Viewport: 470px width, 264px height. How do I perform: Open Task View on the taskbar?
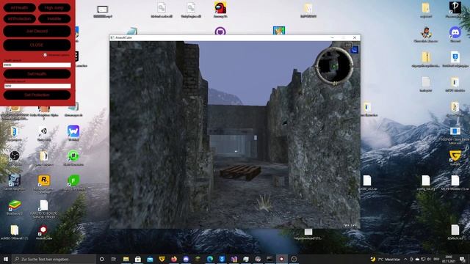(x=114, y=259)
